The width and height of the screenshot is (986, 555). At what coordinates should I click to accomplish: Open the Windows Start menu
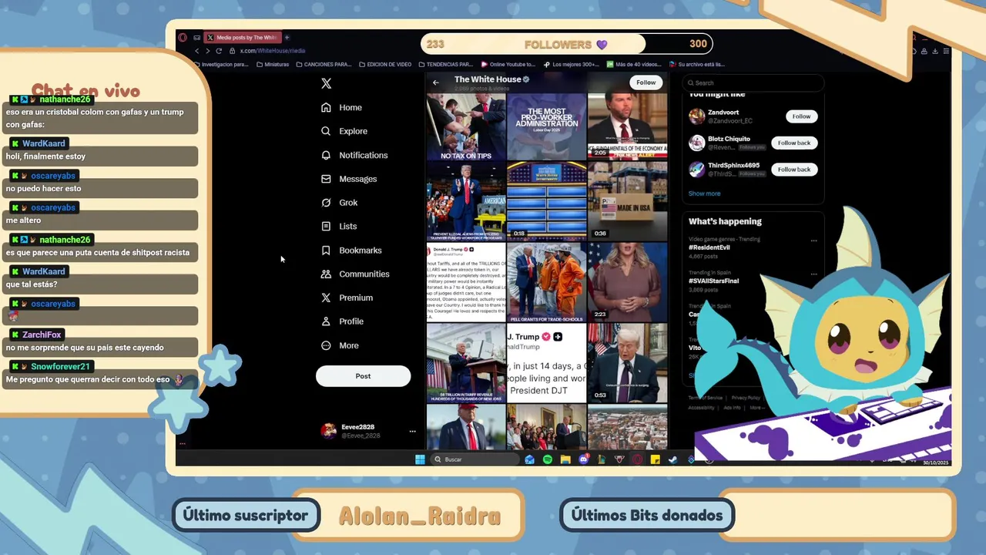coord(420,459)
